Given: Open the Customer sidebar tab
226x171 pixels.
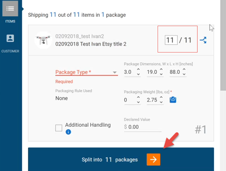Looking at the screenshot, I should click(10, 43).
